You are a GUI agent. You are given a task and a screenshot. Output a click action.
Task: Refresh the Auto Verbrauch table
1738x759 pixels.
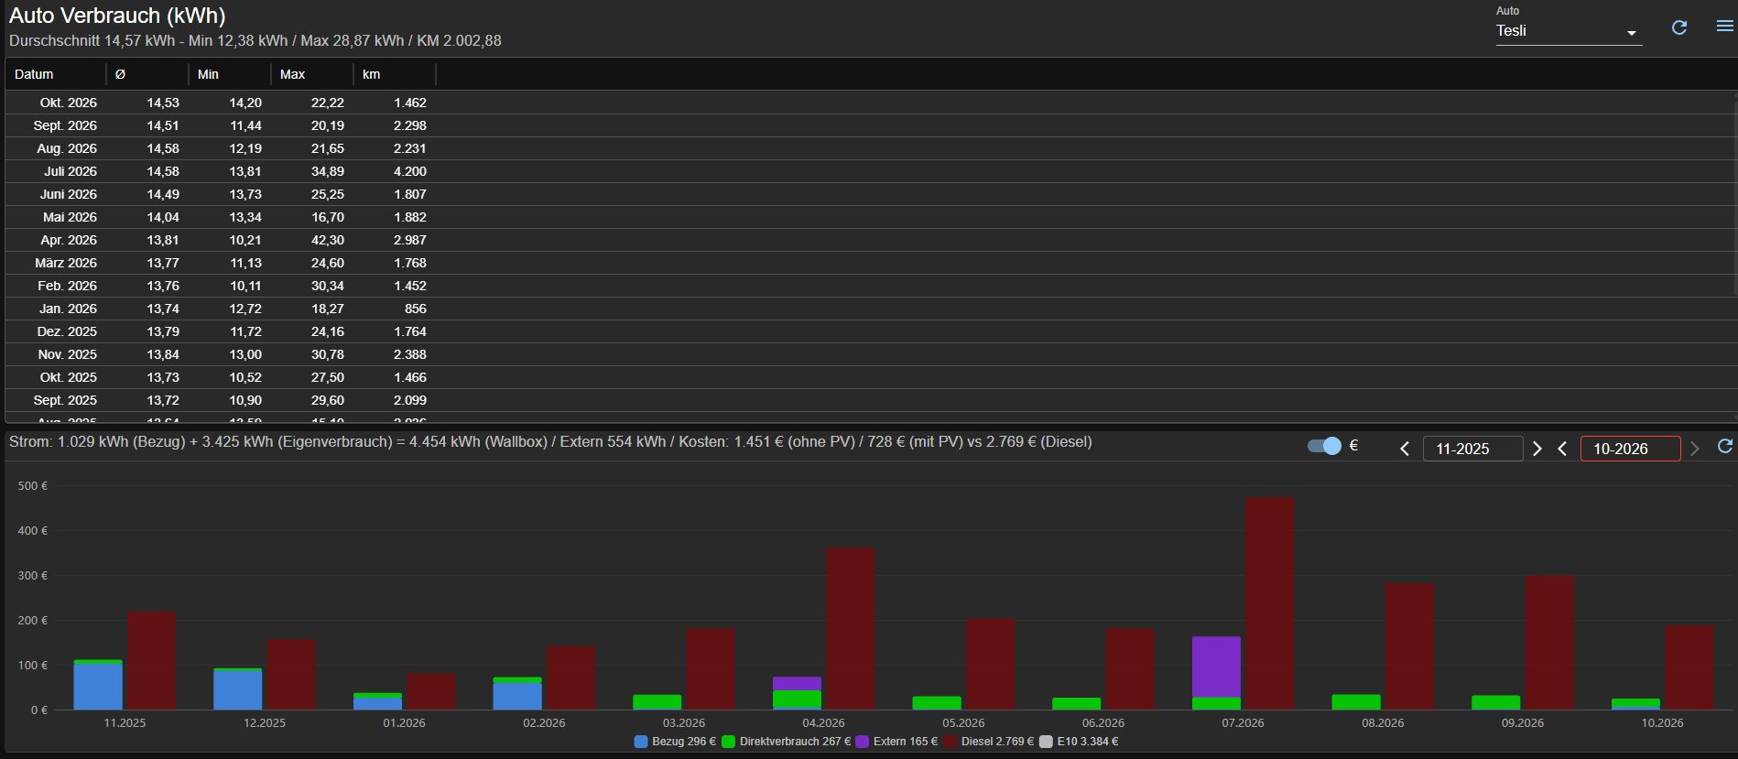(1679, 27)
